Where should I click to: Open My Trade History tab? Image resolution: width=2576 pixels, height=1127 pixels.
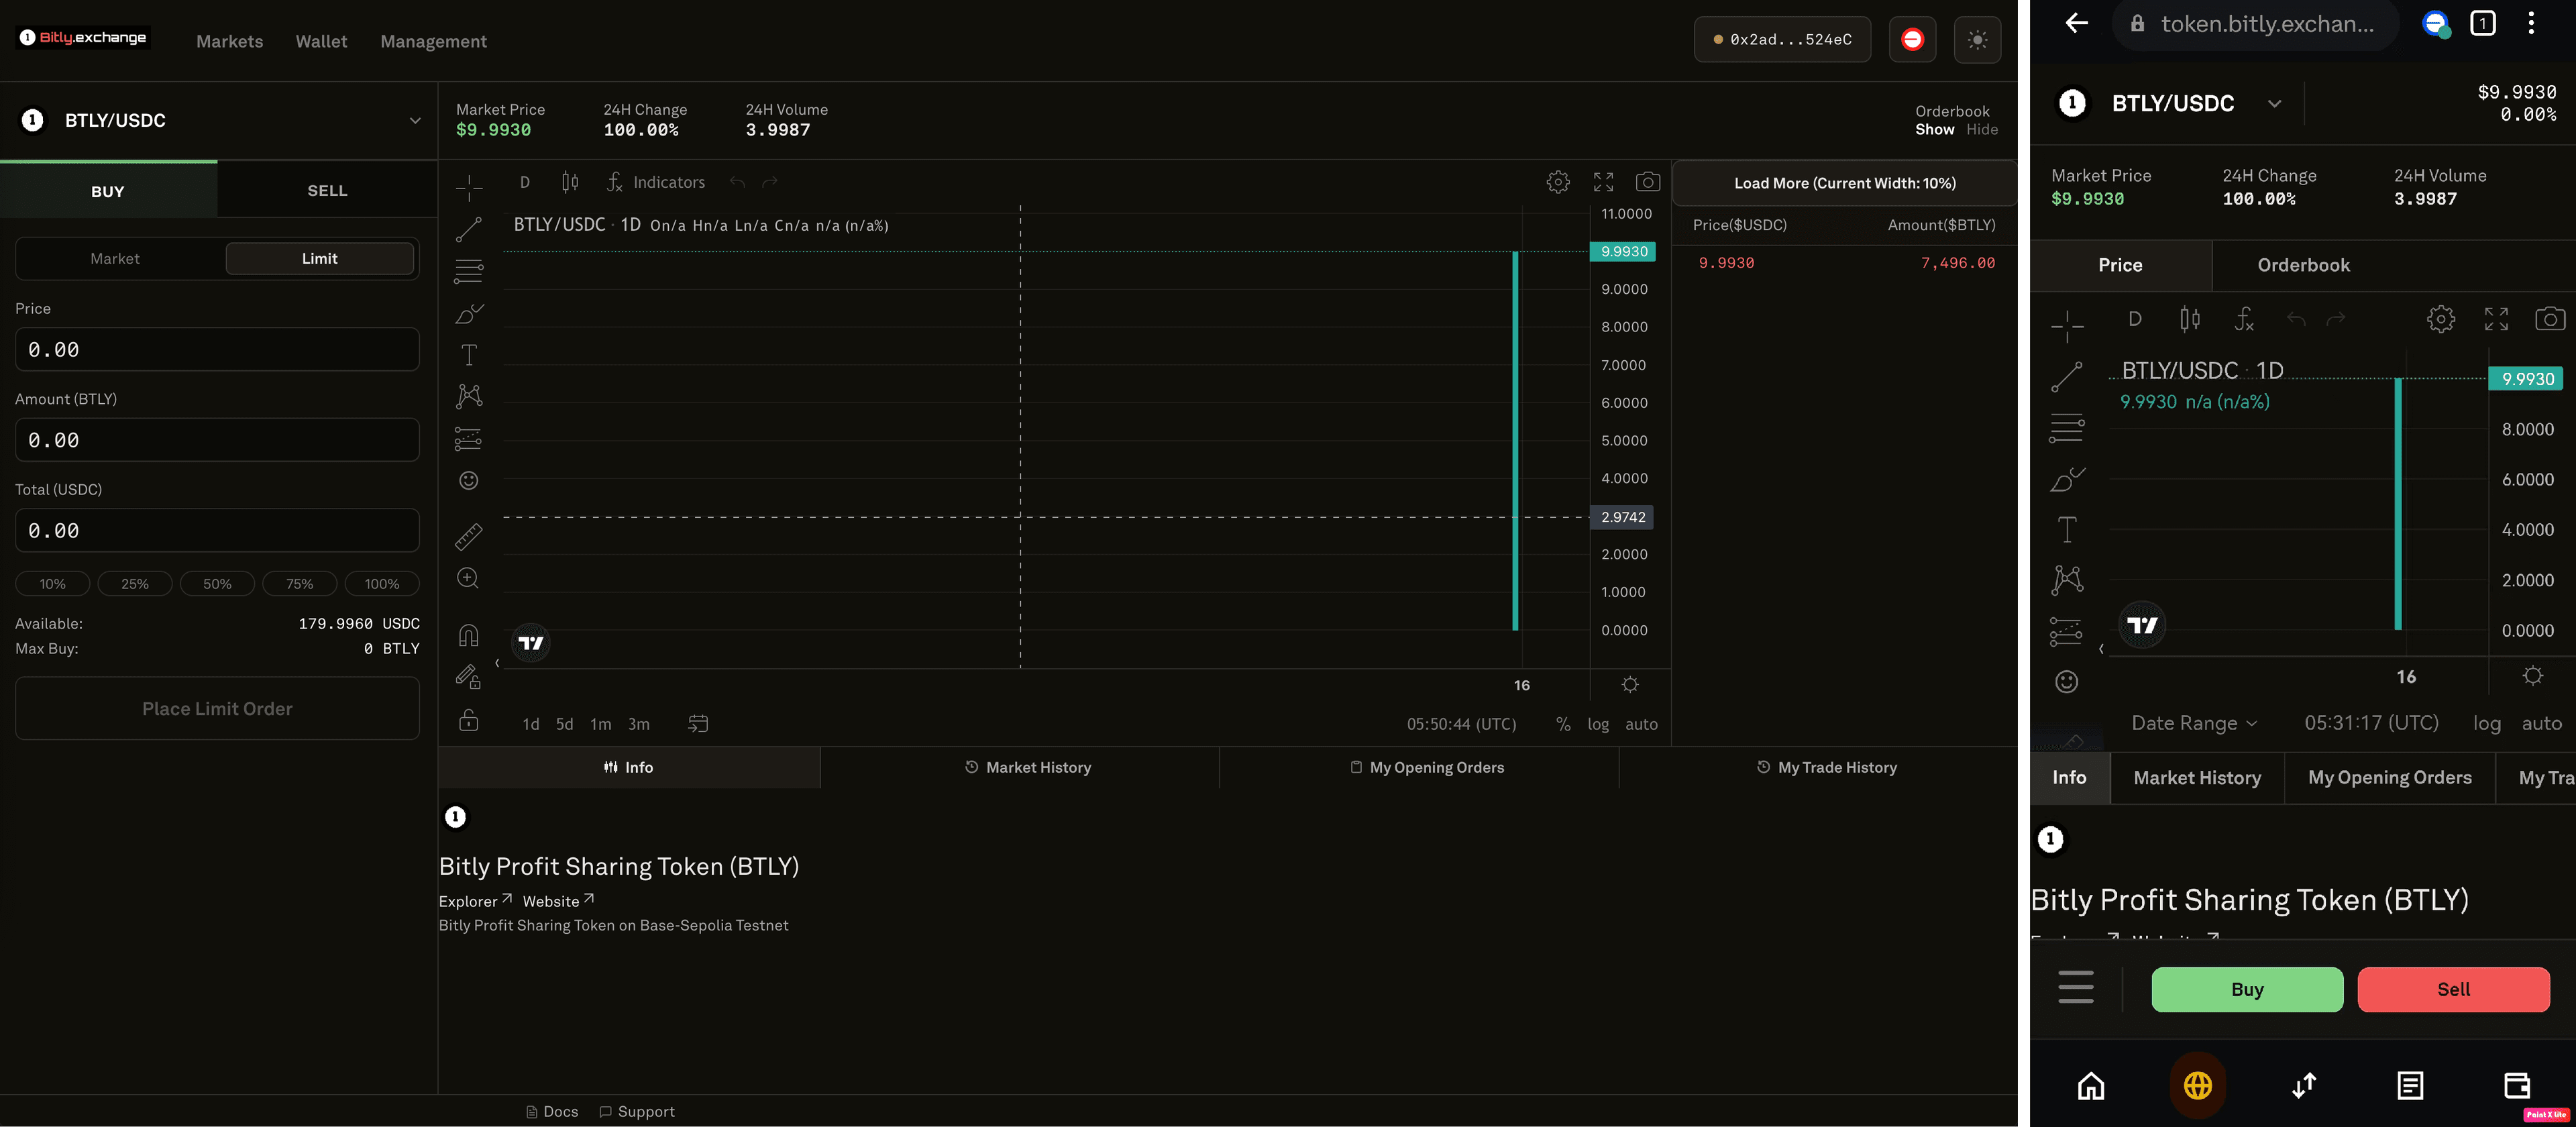[x=1827, y=768]
